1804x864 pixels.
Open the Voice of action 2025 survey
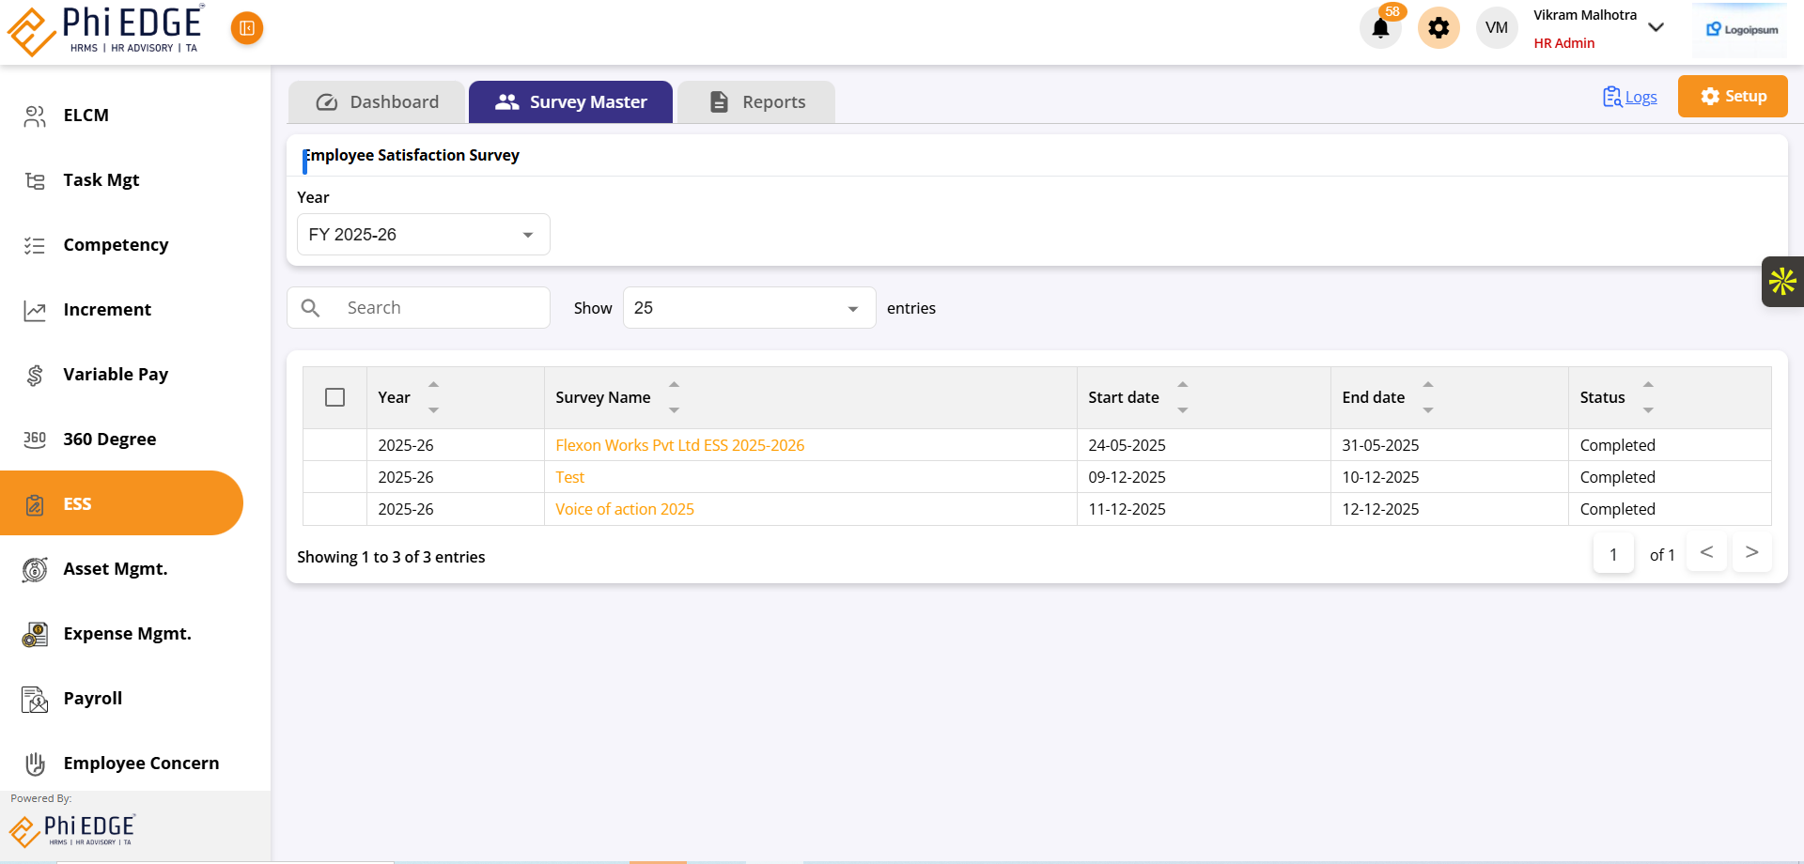624,509
